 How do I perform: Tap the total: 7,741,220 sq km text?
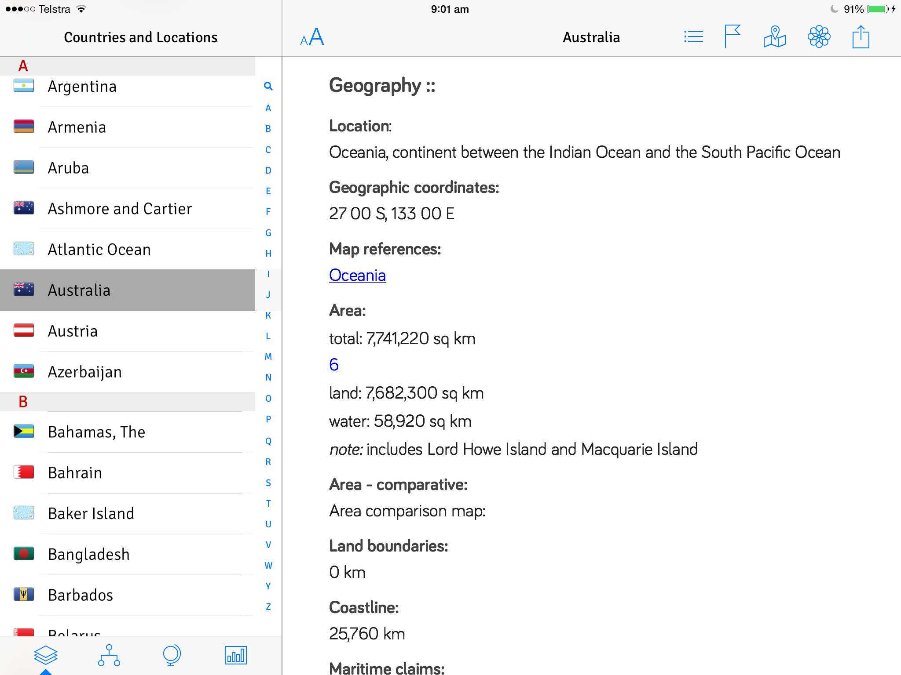pyautogui.click(x=402, y=338)
